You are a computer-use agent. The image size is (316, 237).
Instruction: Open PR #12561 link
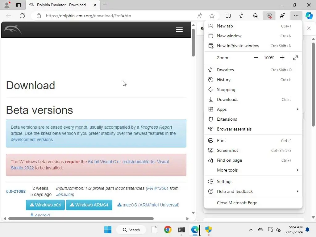158,188
